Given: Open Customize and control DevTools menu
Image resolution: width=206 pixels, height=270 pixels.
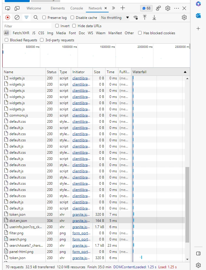Looking at the screenshot, I should pyautogui.click(x=177, y=8).
